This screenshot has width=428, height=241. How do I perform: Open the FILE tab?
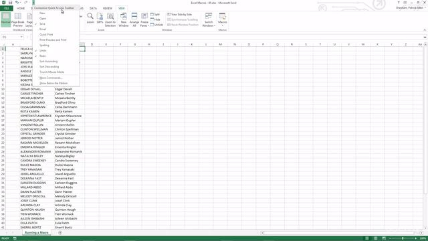click(x=7, y=9)
